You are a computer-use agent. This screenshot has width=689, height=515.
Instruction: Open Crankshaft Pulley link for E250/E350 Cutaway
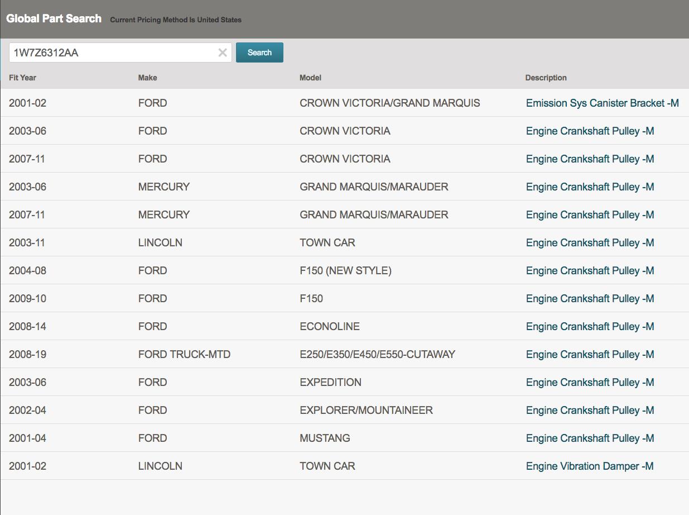[x=590, y=355]
